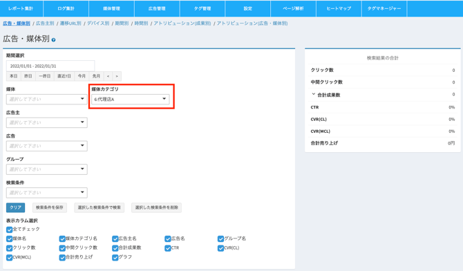The width and height of the screenshot is (463, 271).
Task: Select the 直近7日 period button
Action: 64,76
